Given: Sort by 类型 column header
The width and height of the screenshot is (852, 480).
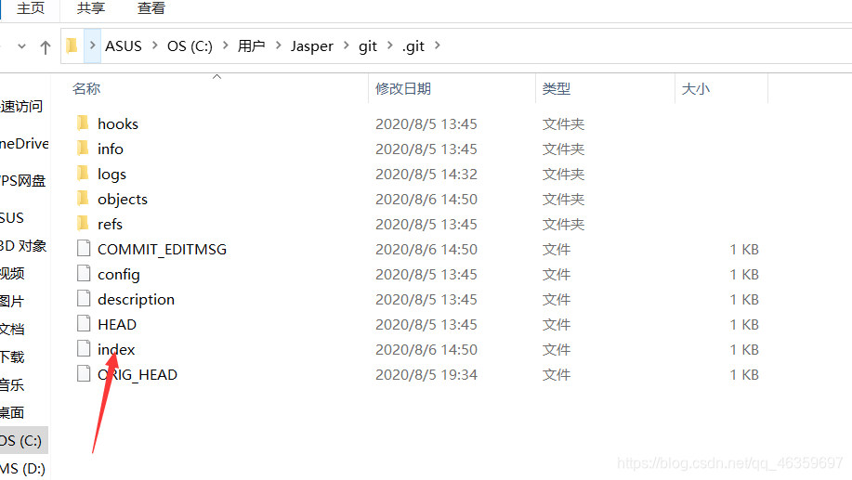Looking at the screenshot, I should pos(557,88).
